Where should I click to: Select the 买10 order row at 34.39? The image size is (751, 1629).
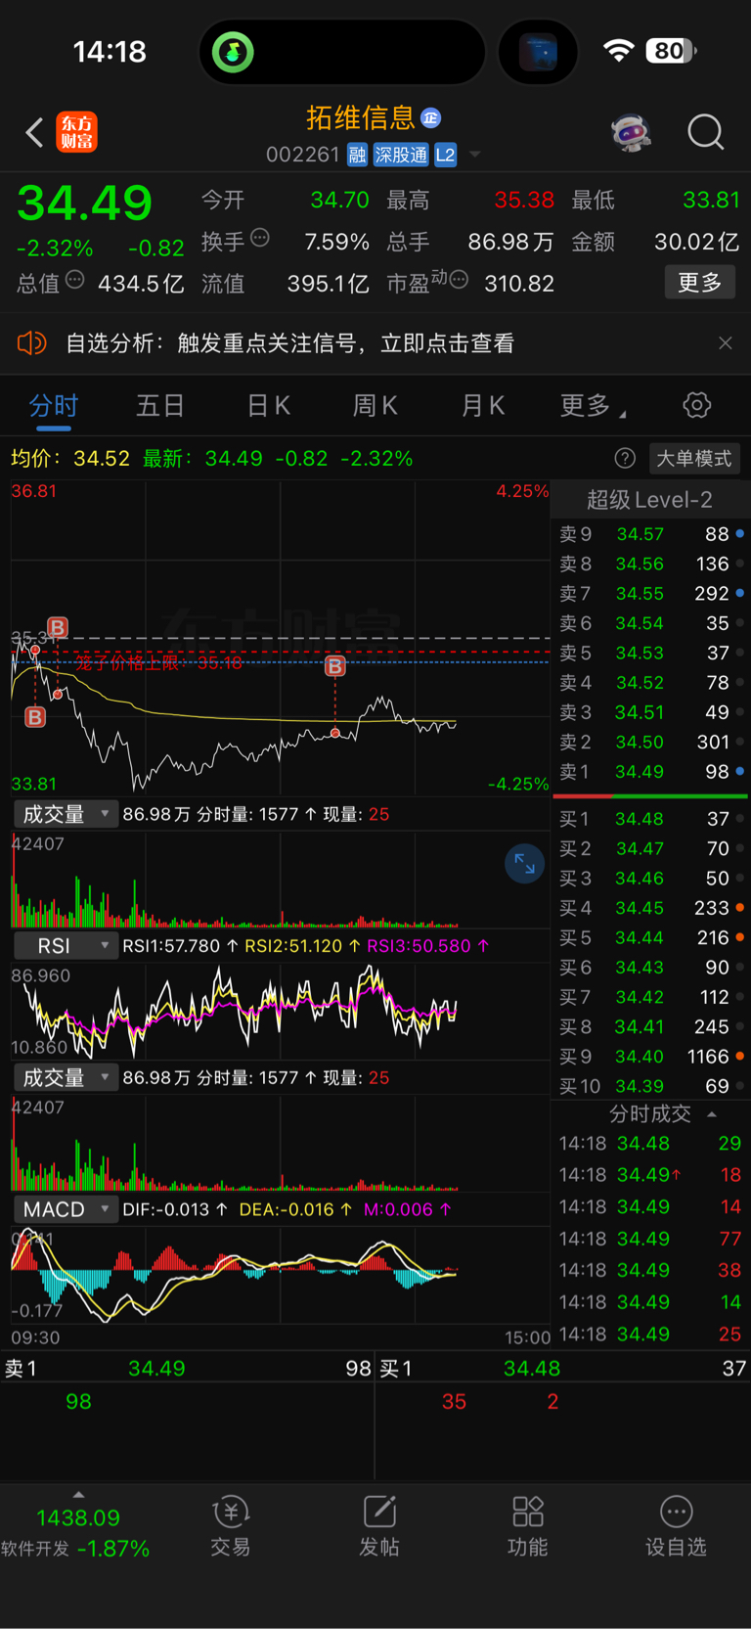(649, 1086)
